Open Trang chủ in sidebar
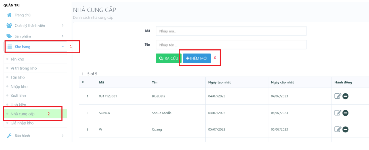 (x=22, y=15)
